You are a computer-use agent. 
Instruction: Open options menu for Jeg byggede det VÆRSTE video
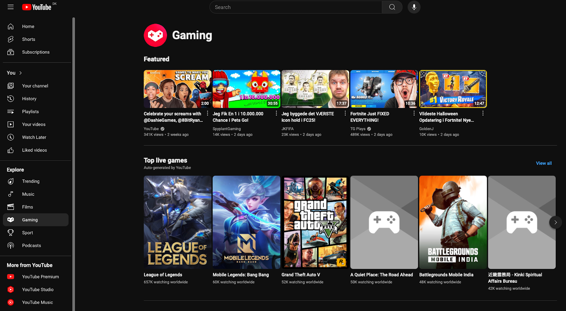[x=345, y=113]
